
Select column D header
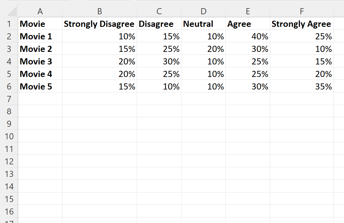point(203,11)
